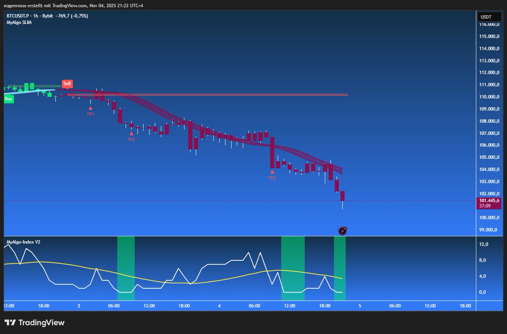Click the 103.000,0 price axis label
The width and height of the screenshot is (507, 334).
489,181
